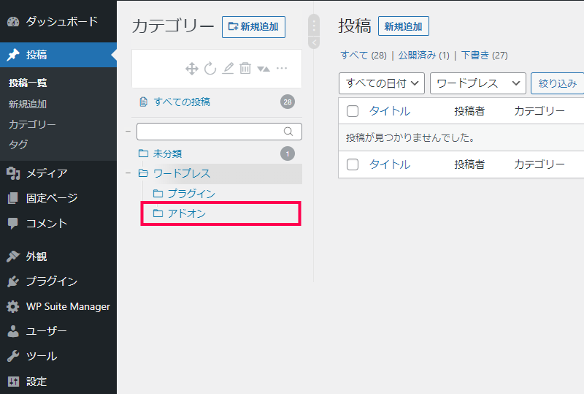The height and width of the screenshot is (394, 584).
Task: Click the folder icon beside アドオン
Action: (x=158, y=213)
